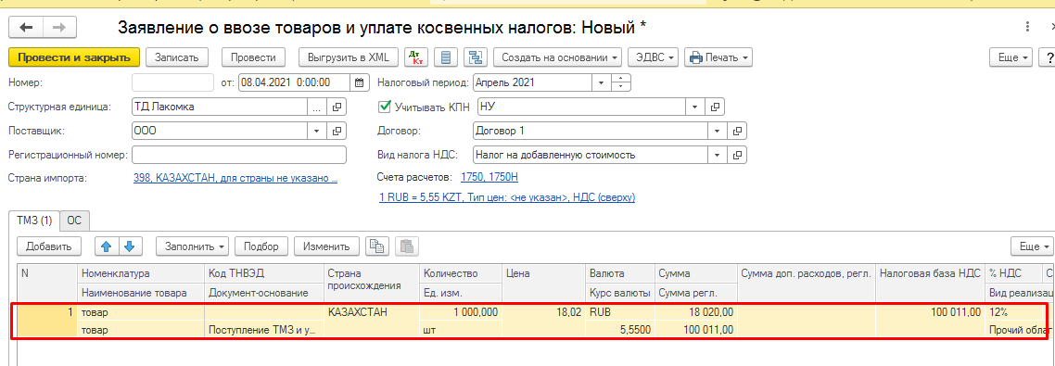The image size is (1055, 366).
Task: Click the Налоговый период stepper arrows
Action: 622,82
